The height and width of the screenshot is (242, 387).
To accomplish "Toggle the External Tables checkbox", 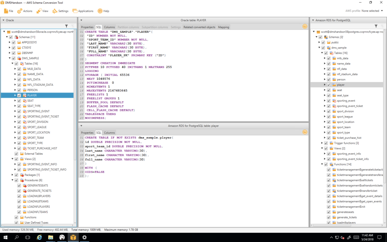I will click(16, 154).
